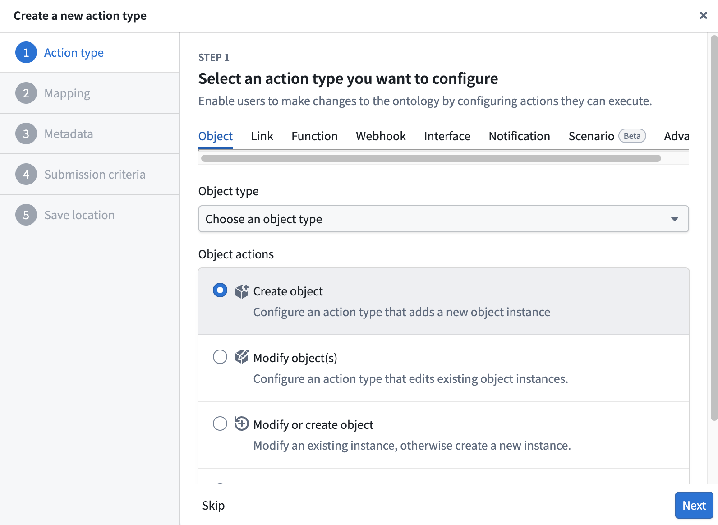The height and width of the screenshot is (525, 718).
Task: Click step 1 circle number icon
Action: [26, 53]
